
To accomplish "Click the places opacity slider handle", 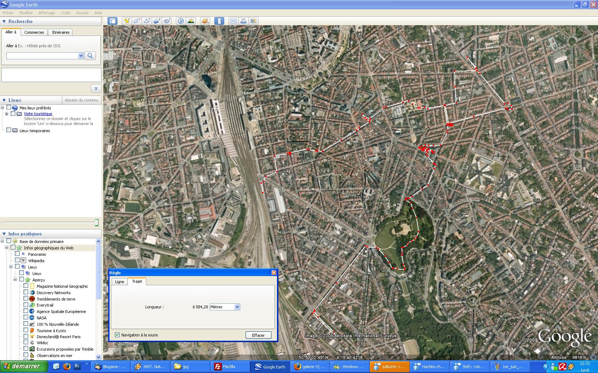I will click(96, 223).
